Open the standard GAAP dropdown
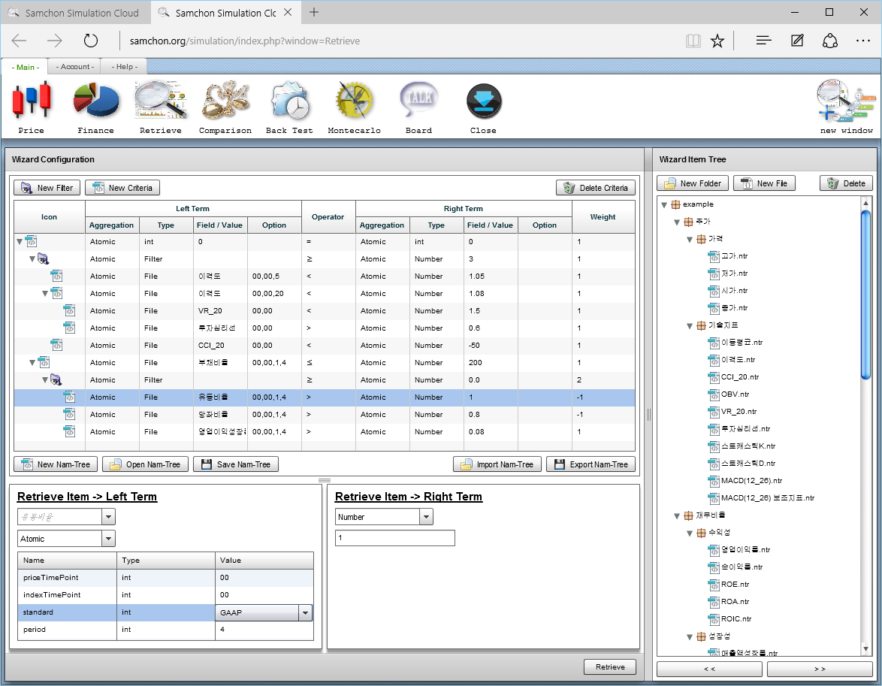The height and width of the screenshot is (686, 882). coord(305,613)
